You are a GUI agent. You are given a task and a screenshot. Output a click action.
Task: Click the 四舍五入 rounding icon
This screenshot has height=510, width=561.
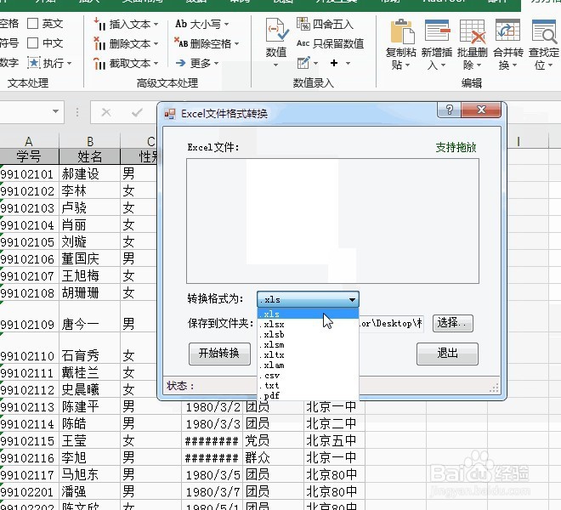(303, 24)
